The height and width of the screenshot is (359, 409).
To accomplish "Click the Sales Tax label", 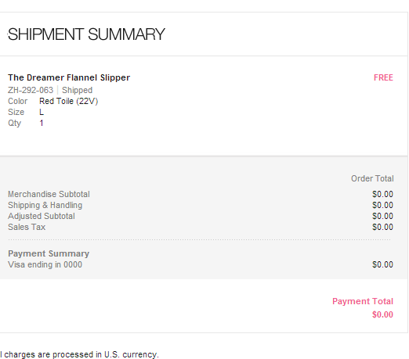I will pos(27,227).
